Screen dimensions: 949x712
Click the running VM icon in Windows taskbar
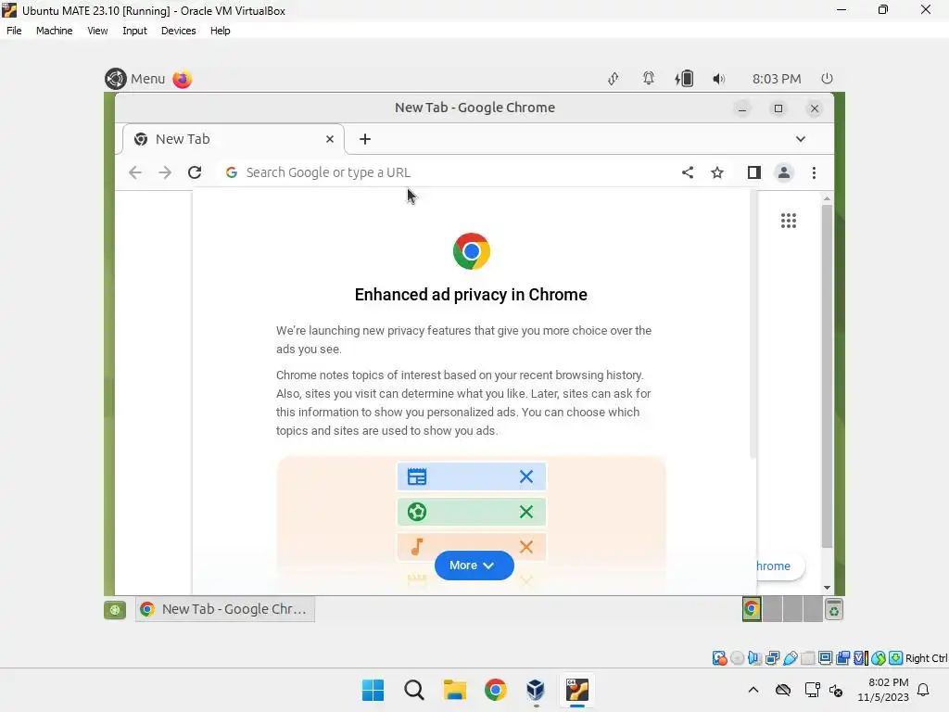(577, 690)
